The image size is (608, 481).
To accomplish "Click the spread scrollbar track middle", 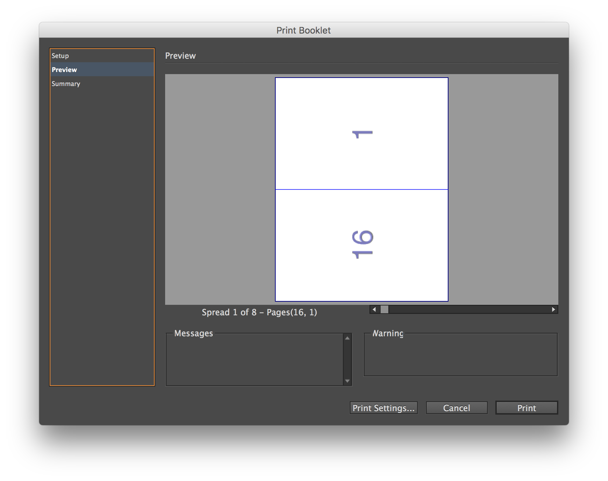I will pos(469,309).
